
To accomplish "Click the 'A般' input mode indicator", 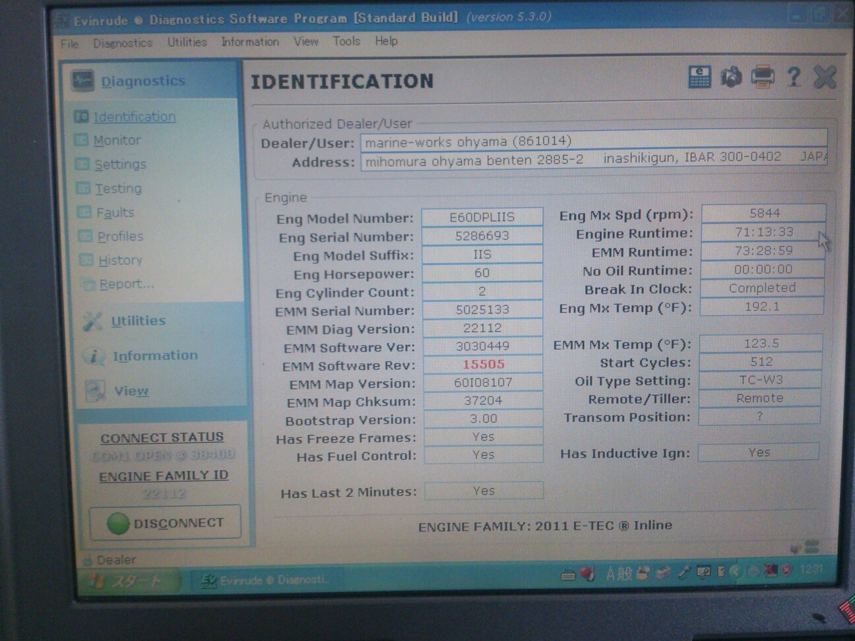I will pos(619,574).
